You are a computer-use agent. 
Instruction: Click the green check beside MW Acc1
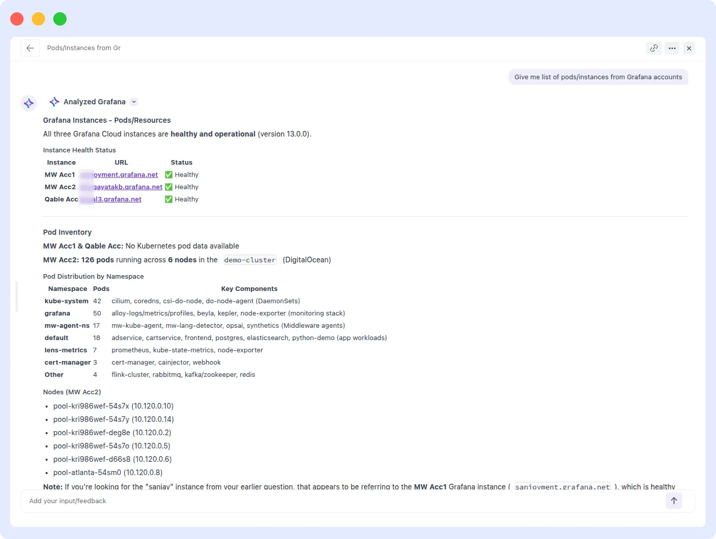(169, 175)
